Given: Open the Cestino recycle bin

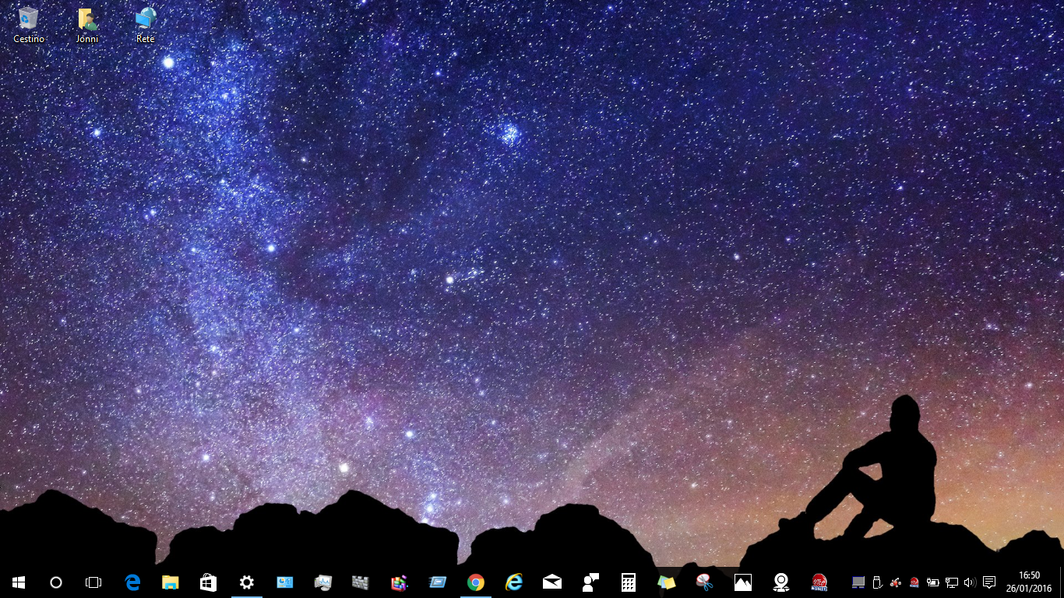Looking at the screenshot, I should 28,19.
